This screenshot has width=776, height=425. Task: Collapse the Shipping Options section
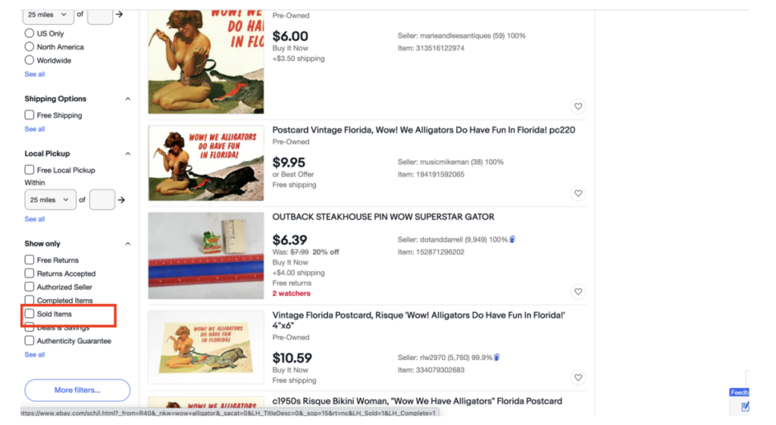(x=127, y=99)
